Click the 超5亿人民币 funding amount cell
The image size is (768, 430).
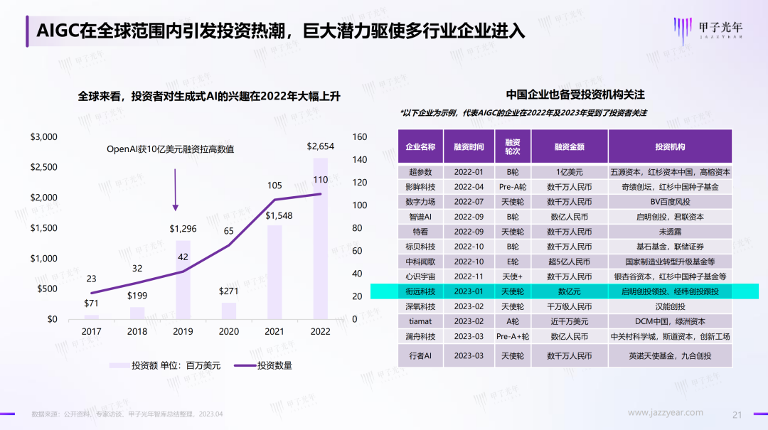pyautogui.click(x=569, y=262)
